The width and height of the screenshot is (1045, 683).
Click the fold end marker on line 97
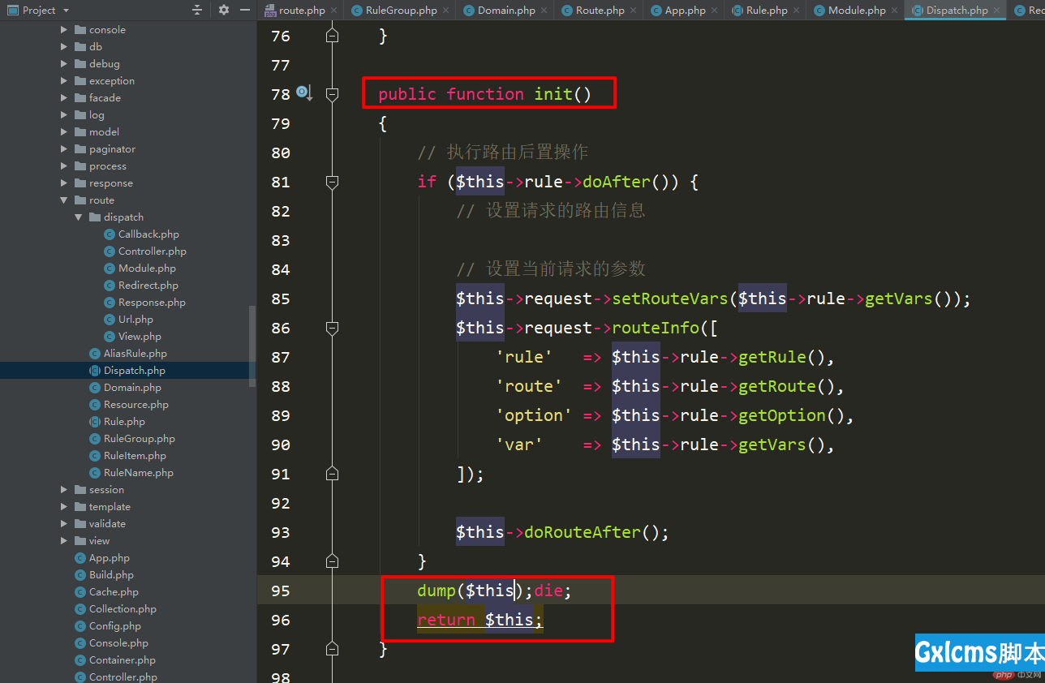pyautogui.click(x=332, y=648)
